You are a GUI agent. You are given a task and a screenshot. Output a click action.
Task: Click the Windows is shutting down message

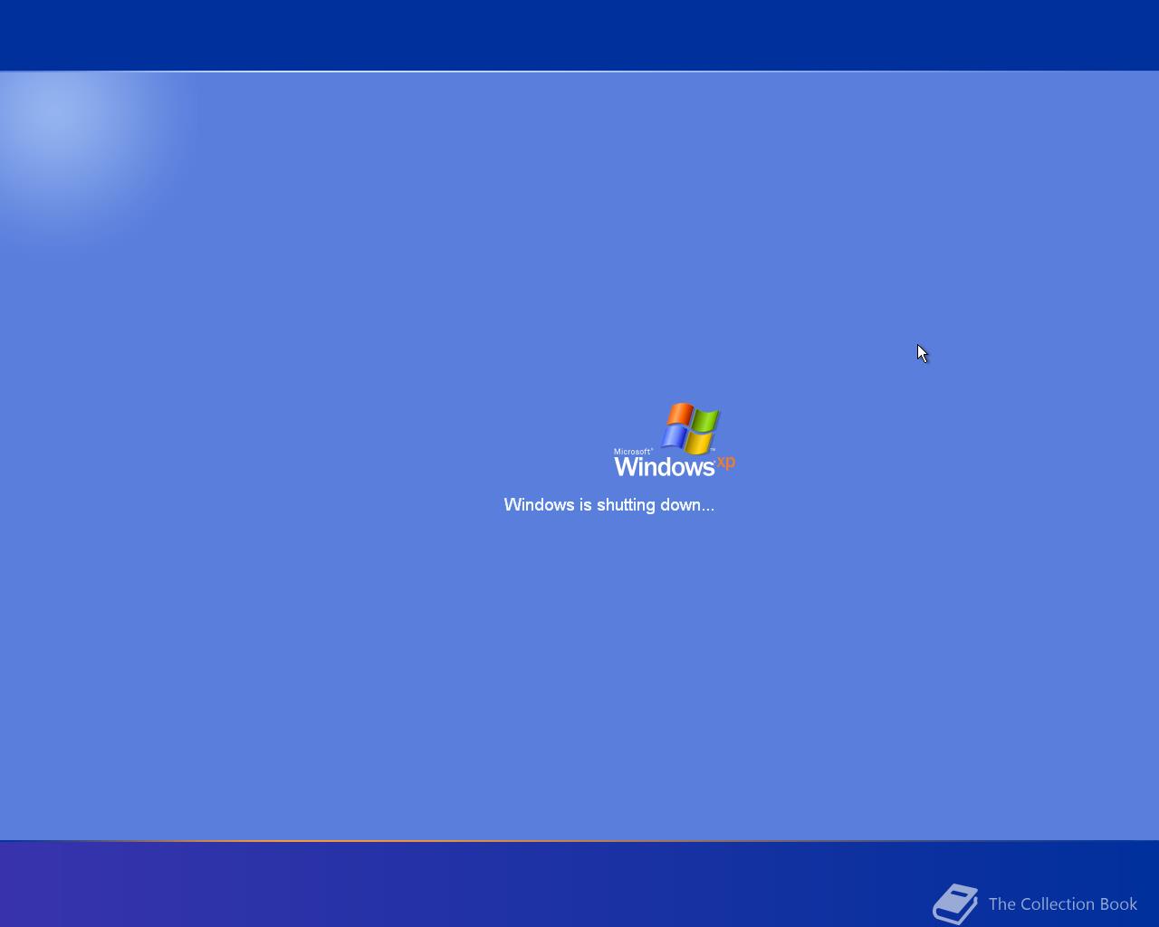coord(608,505)
